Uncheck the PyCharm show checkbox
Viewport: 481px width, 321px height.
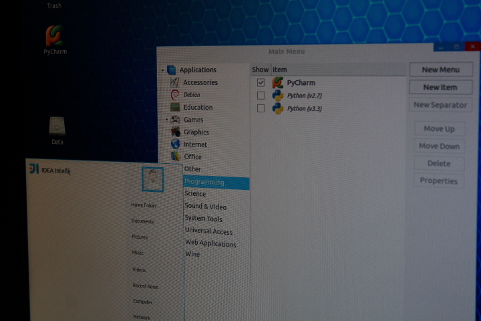point(261,83)
